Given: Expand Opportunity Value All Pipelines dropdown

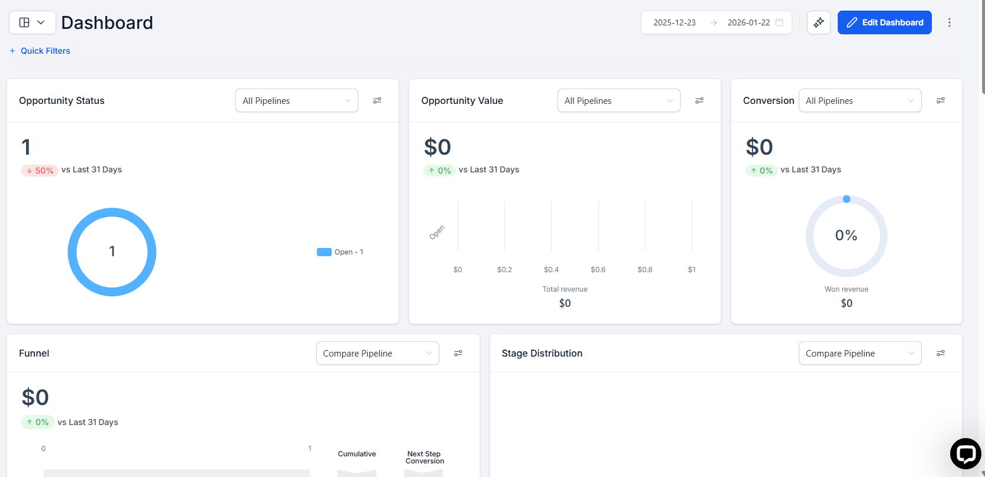Looking at the screenshot, I should pos(618,101).
